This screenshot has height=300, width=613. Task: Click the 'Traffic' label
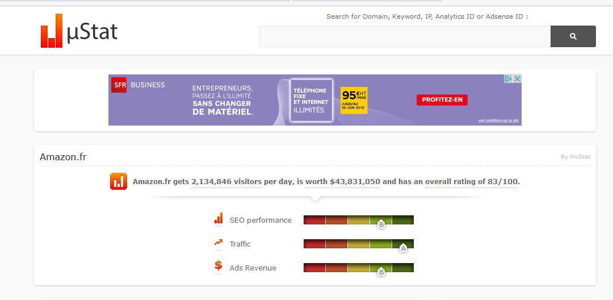[x=240, y=244]
